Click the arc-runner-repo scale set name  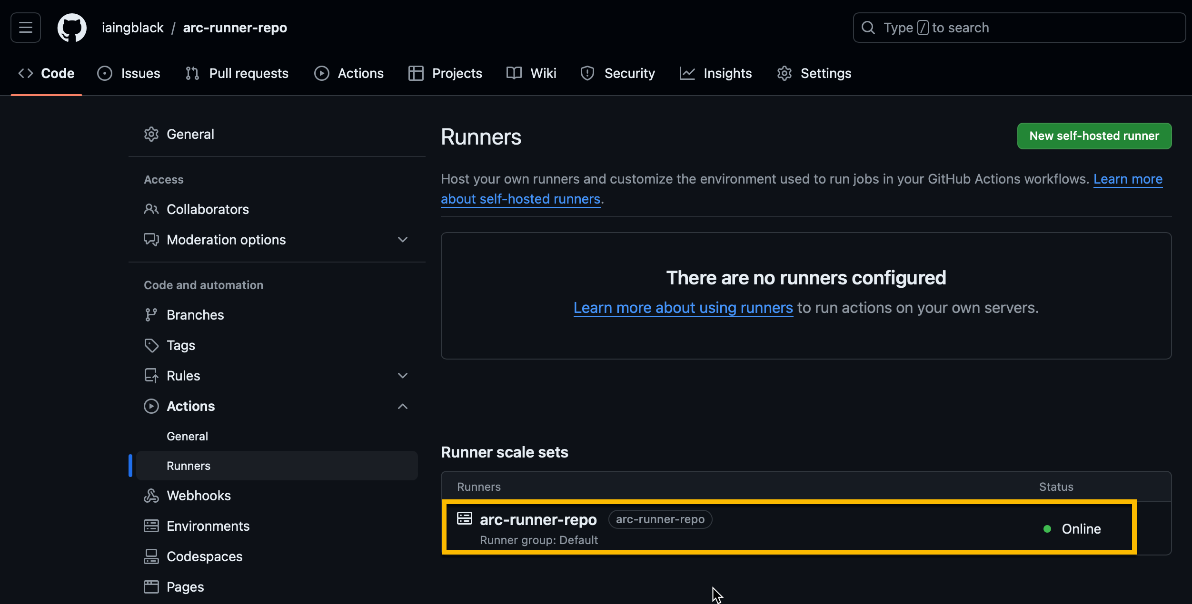click(538, 519)
